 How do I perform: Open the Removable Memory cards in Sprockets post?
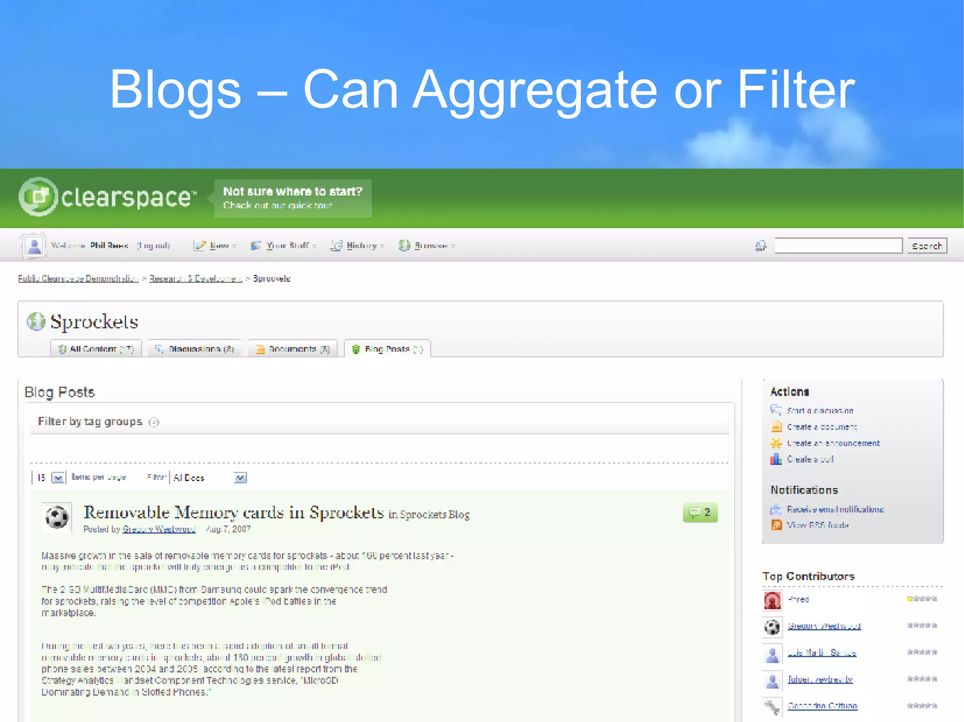(x=233, y=512)
